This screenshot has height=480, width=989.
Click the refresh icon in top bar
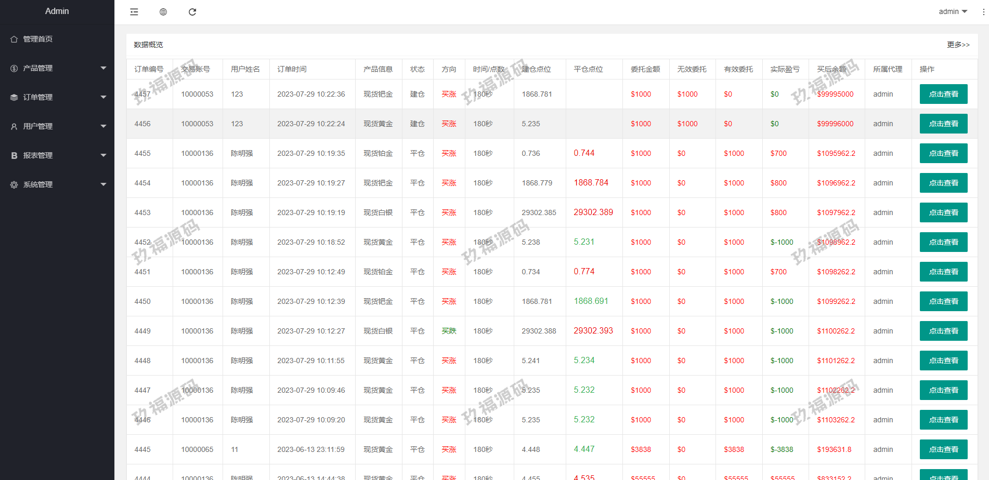point(192,12)
